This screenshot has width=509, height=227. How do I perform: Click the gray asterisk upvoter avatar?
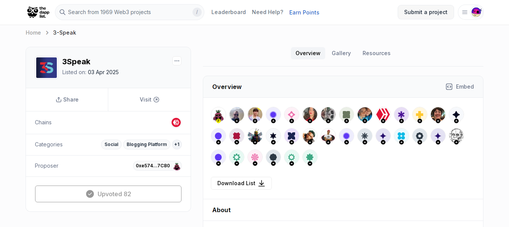tap(365, 136)
